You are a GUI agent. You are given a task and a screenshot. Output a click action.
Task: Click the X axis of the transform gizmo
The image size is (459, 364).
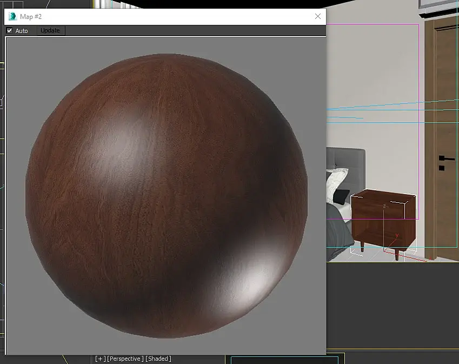411,257
